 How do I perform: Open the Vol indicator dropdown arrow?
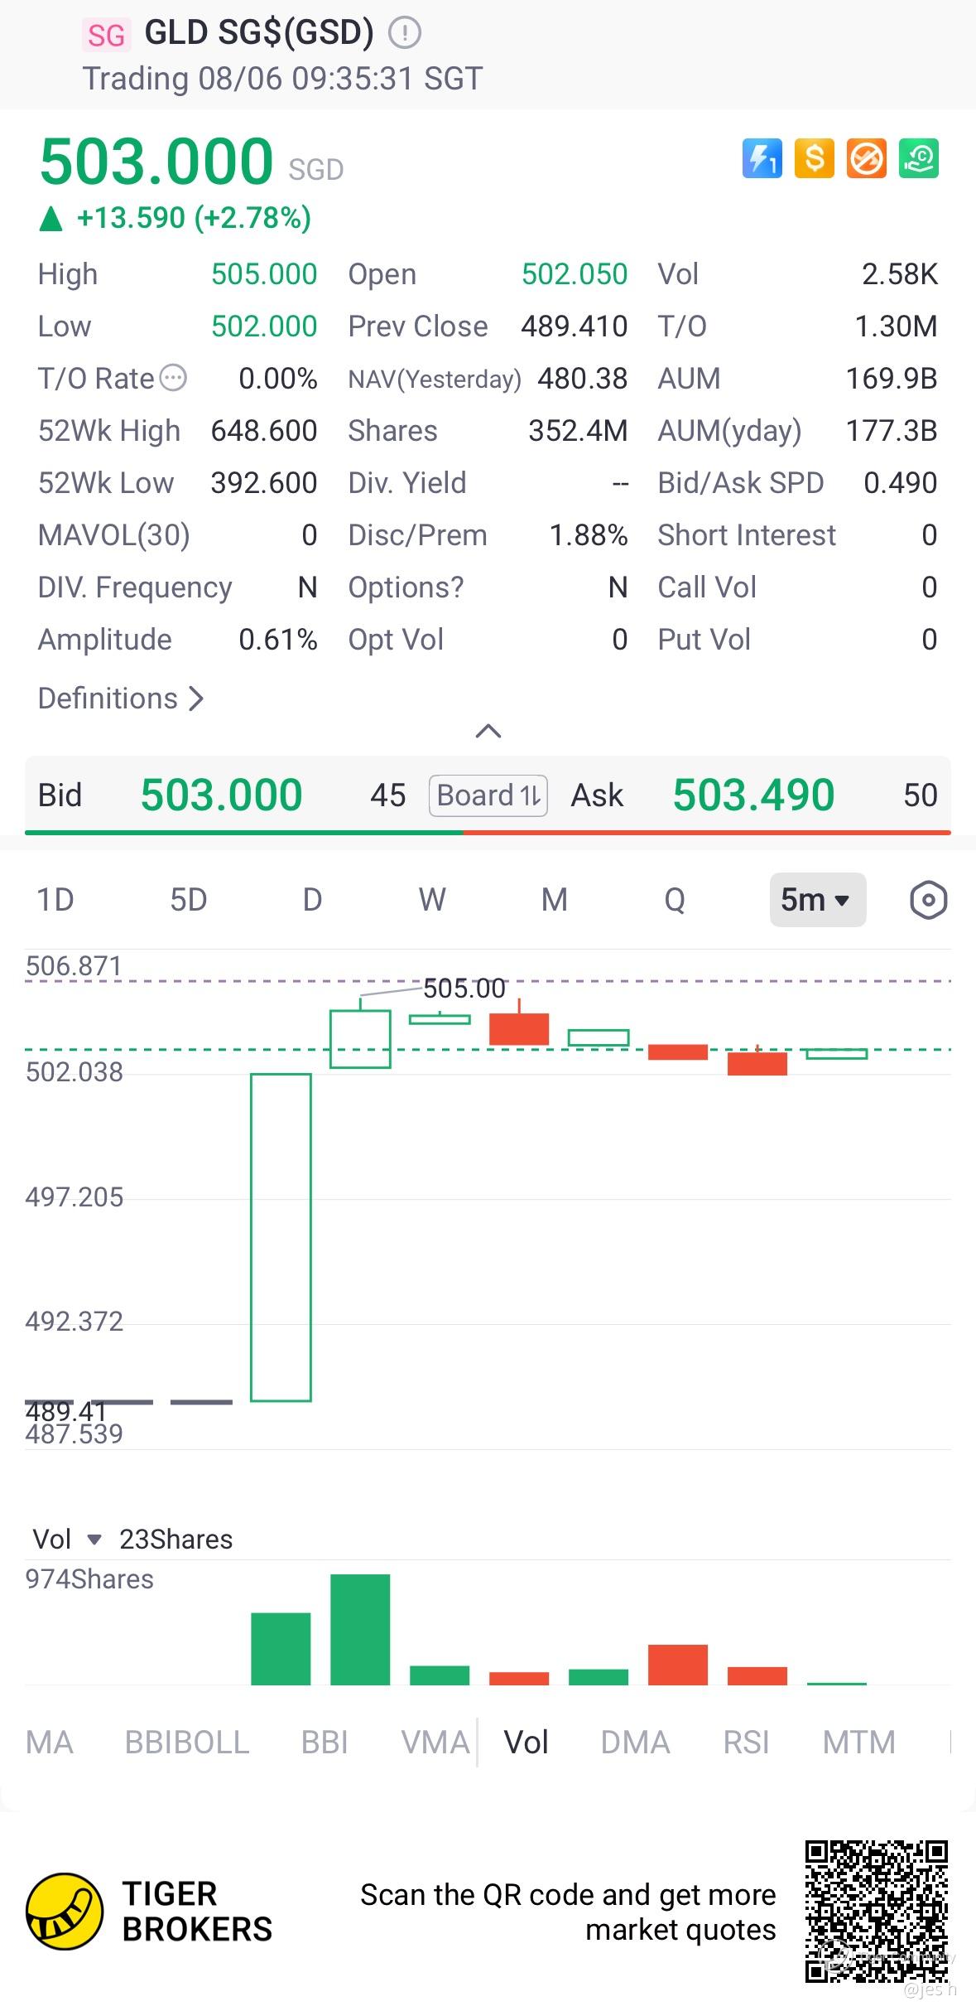94,1540
